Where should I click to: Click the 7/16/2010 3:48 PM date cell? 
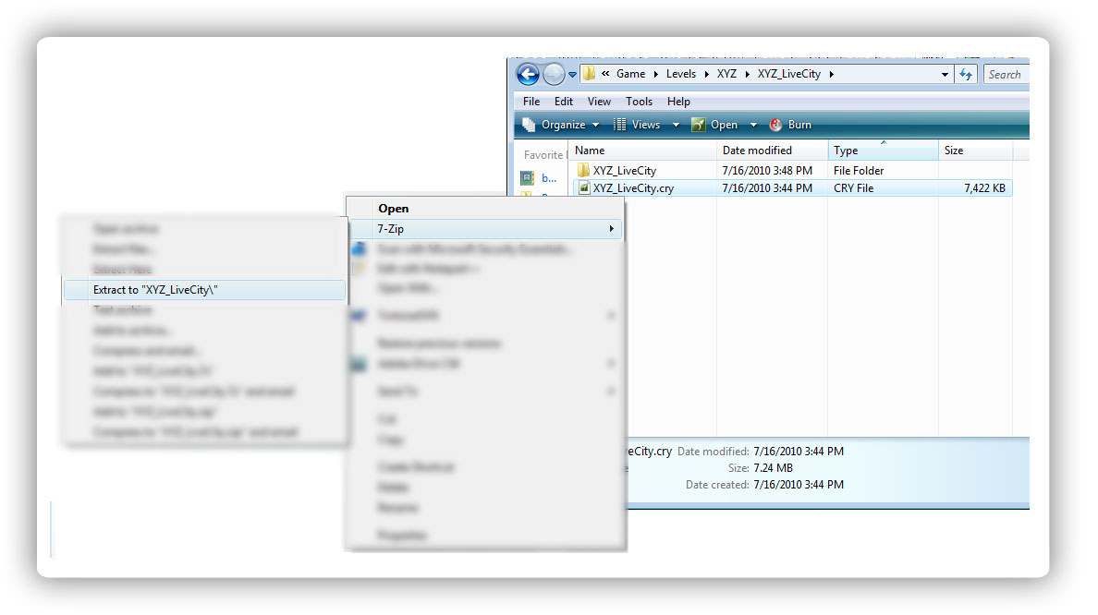click(x=767, y=171)
